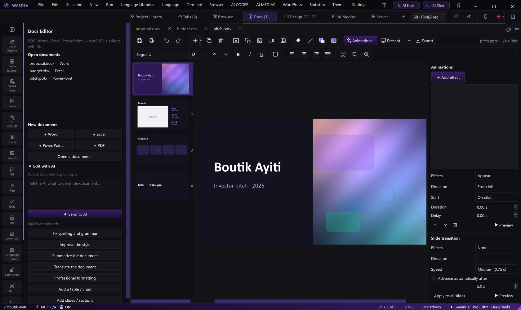Click the Add effect button
Viewport: 521px width, 310px height.
[448, 77]
